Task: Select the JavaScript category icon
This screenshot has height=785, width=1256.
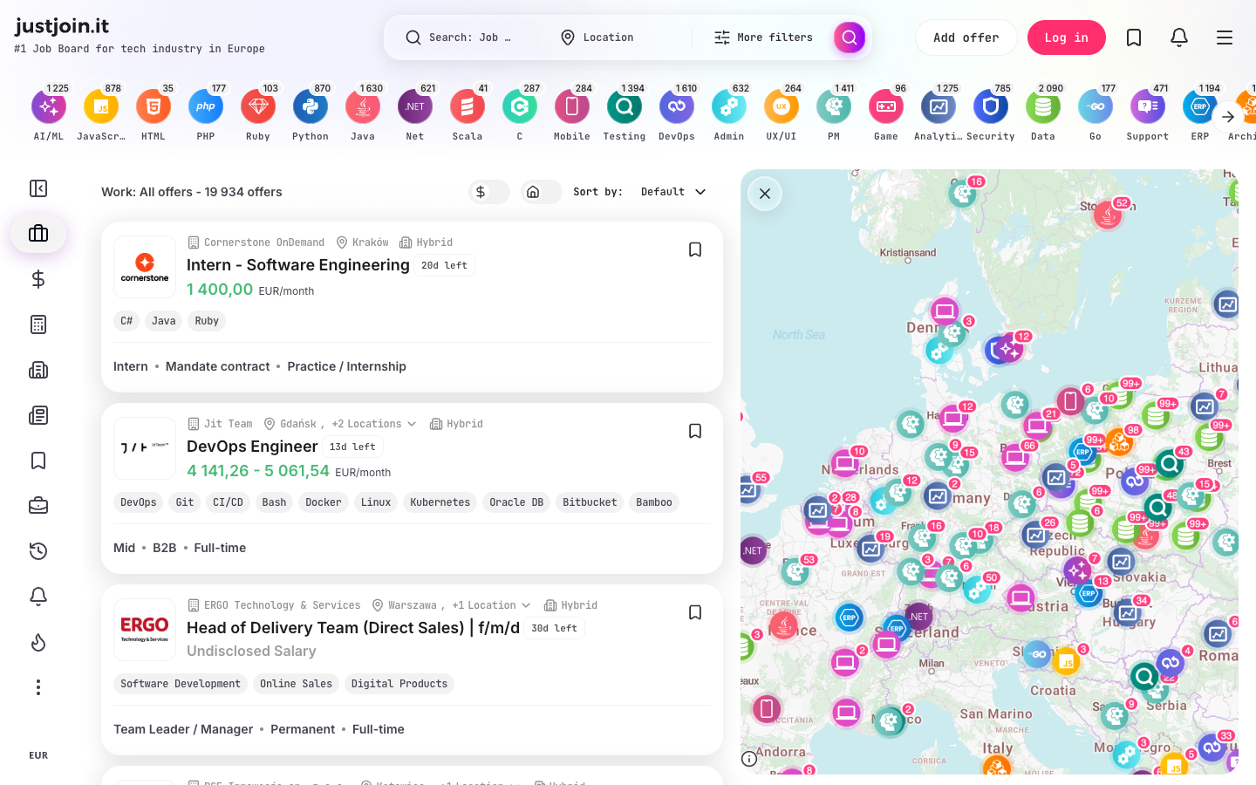Action: (101, 107)
